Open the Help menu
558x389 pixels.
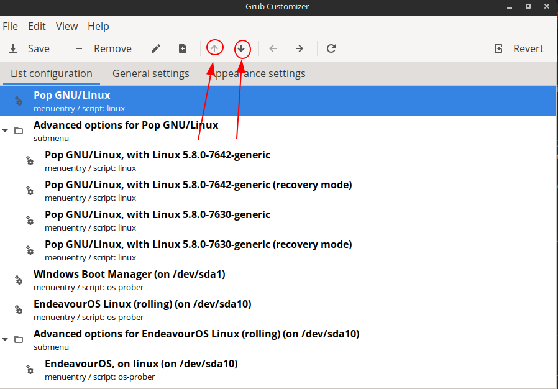click(x=98, y=26)
